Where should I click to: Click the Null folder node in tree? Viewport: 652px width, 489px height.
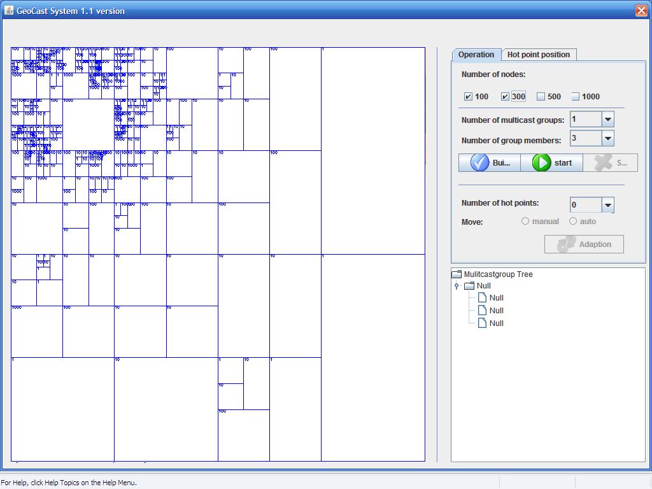[x=483, y=286]
